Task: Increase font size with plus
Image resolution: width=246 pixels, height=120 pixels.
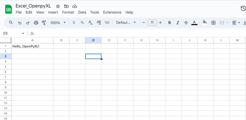Action: (160, 23)
